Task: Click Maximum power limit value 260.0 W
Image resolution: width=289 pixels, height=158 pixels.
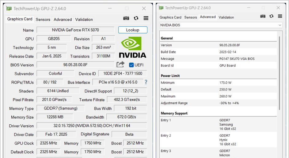Action: coord(225,96)
